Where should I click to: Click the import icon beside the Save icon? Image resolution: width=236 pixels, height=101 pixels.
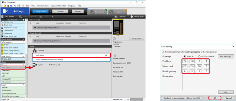tap(8, 6)
